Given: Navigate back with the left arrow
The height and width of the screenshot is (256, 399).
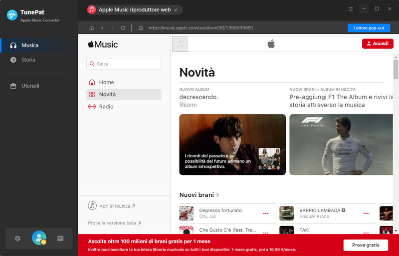Looking at the screenshot, I should [x=102, y=28].
